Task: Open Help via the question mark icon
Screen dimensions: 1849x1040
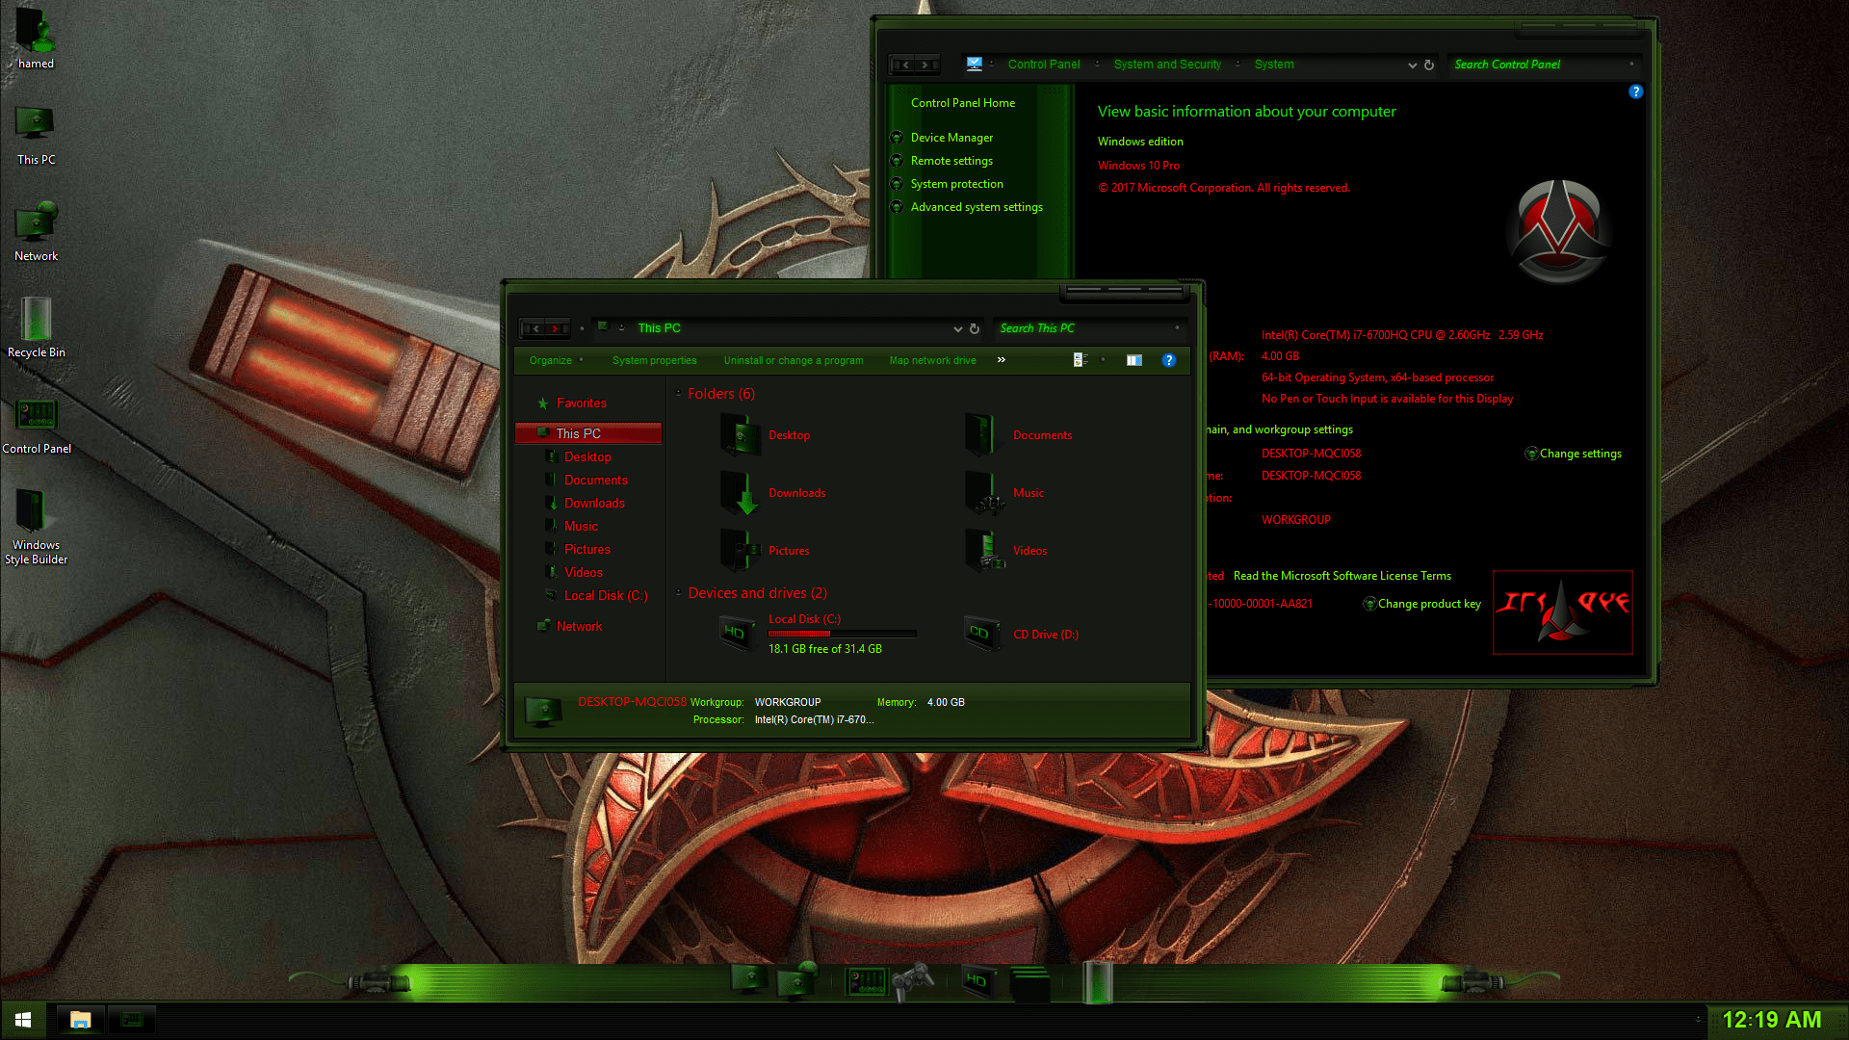Action: pyautogui.click(x=1169, y=360)
